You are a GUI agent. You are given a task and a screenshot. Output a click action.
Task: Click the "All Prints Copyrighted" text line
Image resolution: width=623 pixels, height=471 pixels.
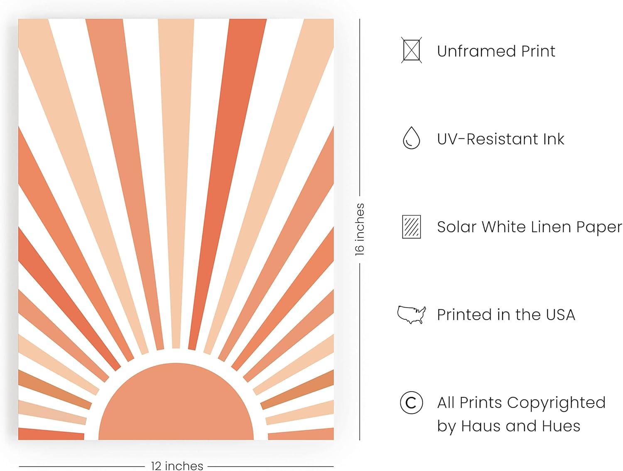point(521,402)
